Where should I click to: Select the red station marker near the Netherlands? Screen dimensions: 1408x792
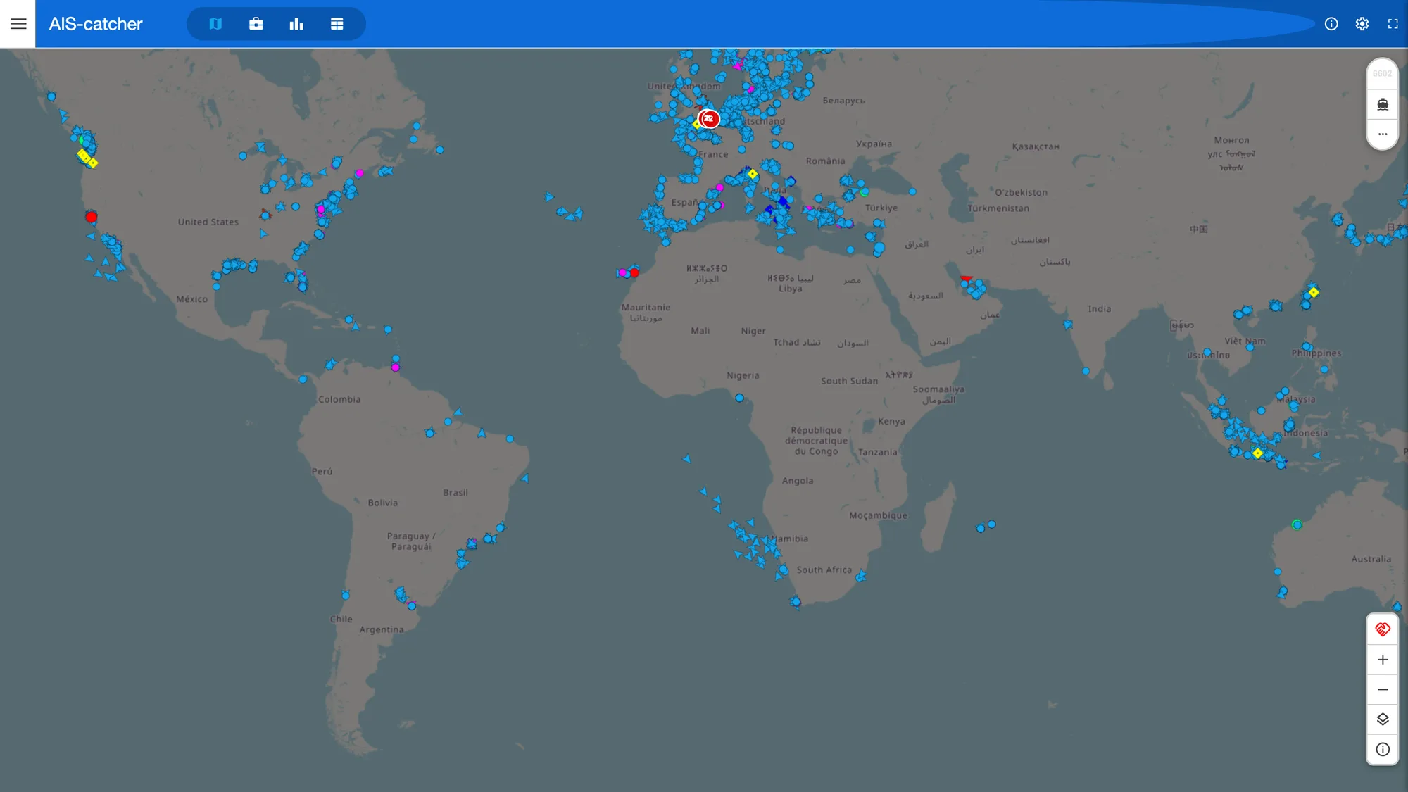click(x=709, y=119)
